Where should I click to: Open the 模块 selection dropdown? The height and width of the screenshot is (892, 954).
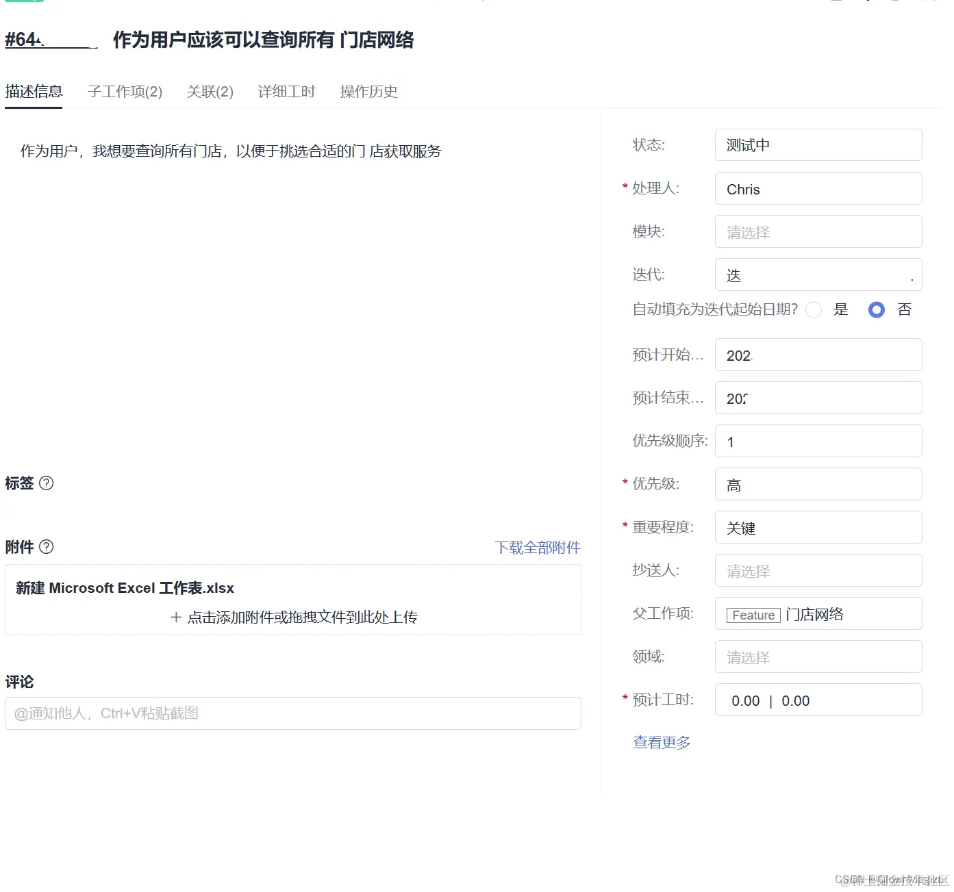coord(818,231)
